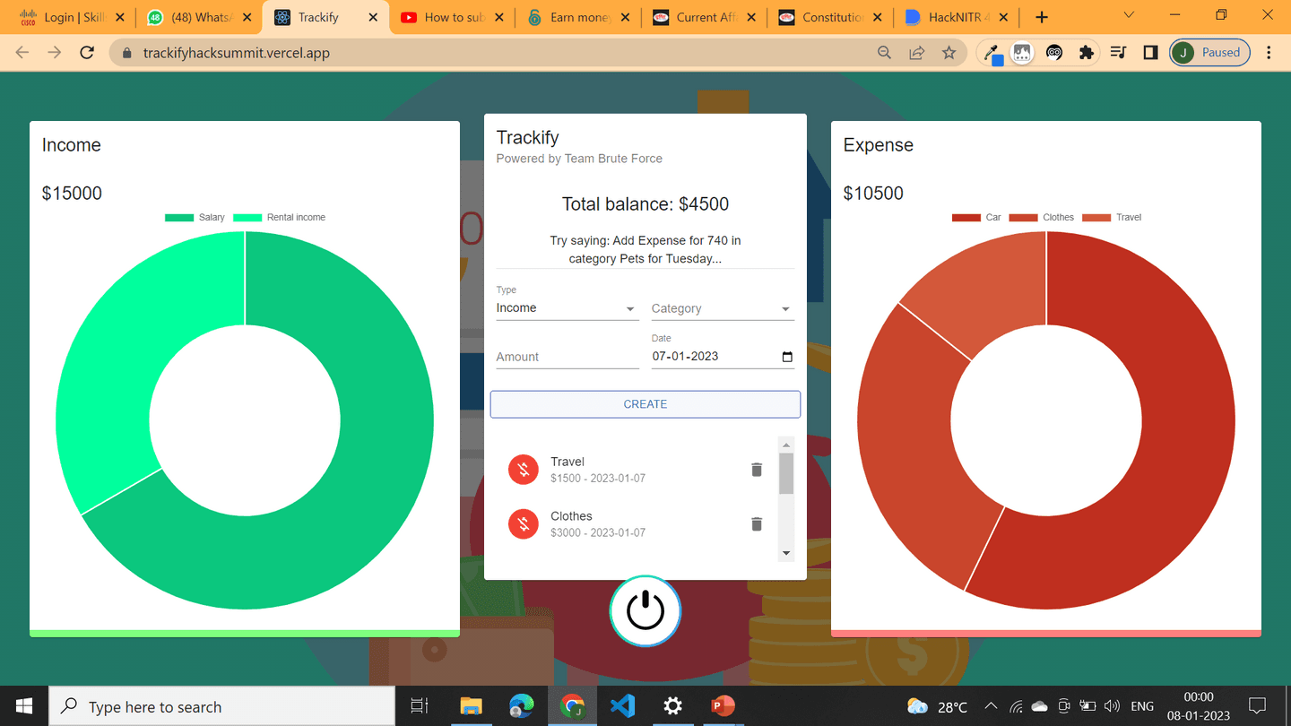Image resolution: width=1291 pixels, height=726 pixels.
Task: Open Task View on taskbar
Action: click(x=419, y=706)
